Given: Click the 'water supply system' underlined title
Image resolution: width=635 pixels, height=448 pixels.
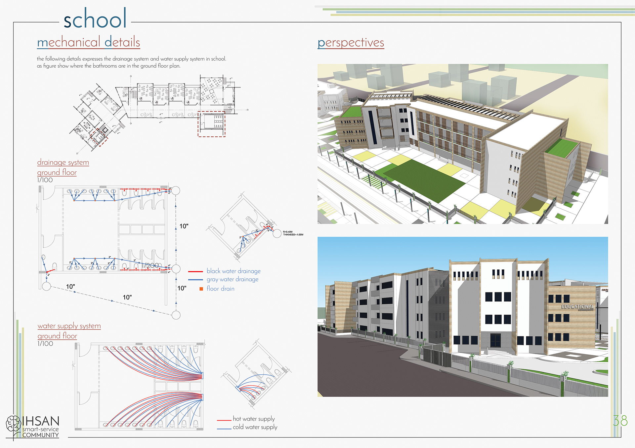Looking at the screenshot, I should (69, 326).
